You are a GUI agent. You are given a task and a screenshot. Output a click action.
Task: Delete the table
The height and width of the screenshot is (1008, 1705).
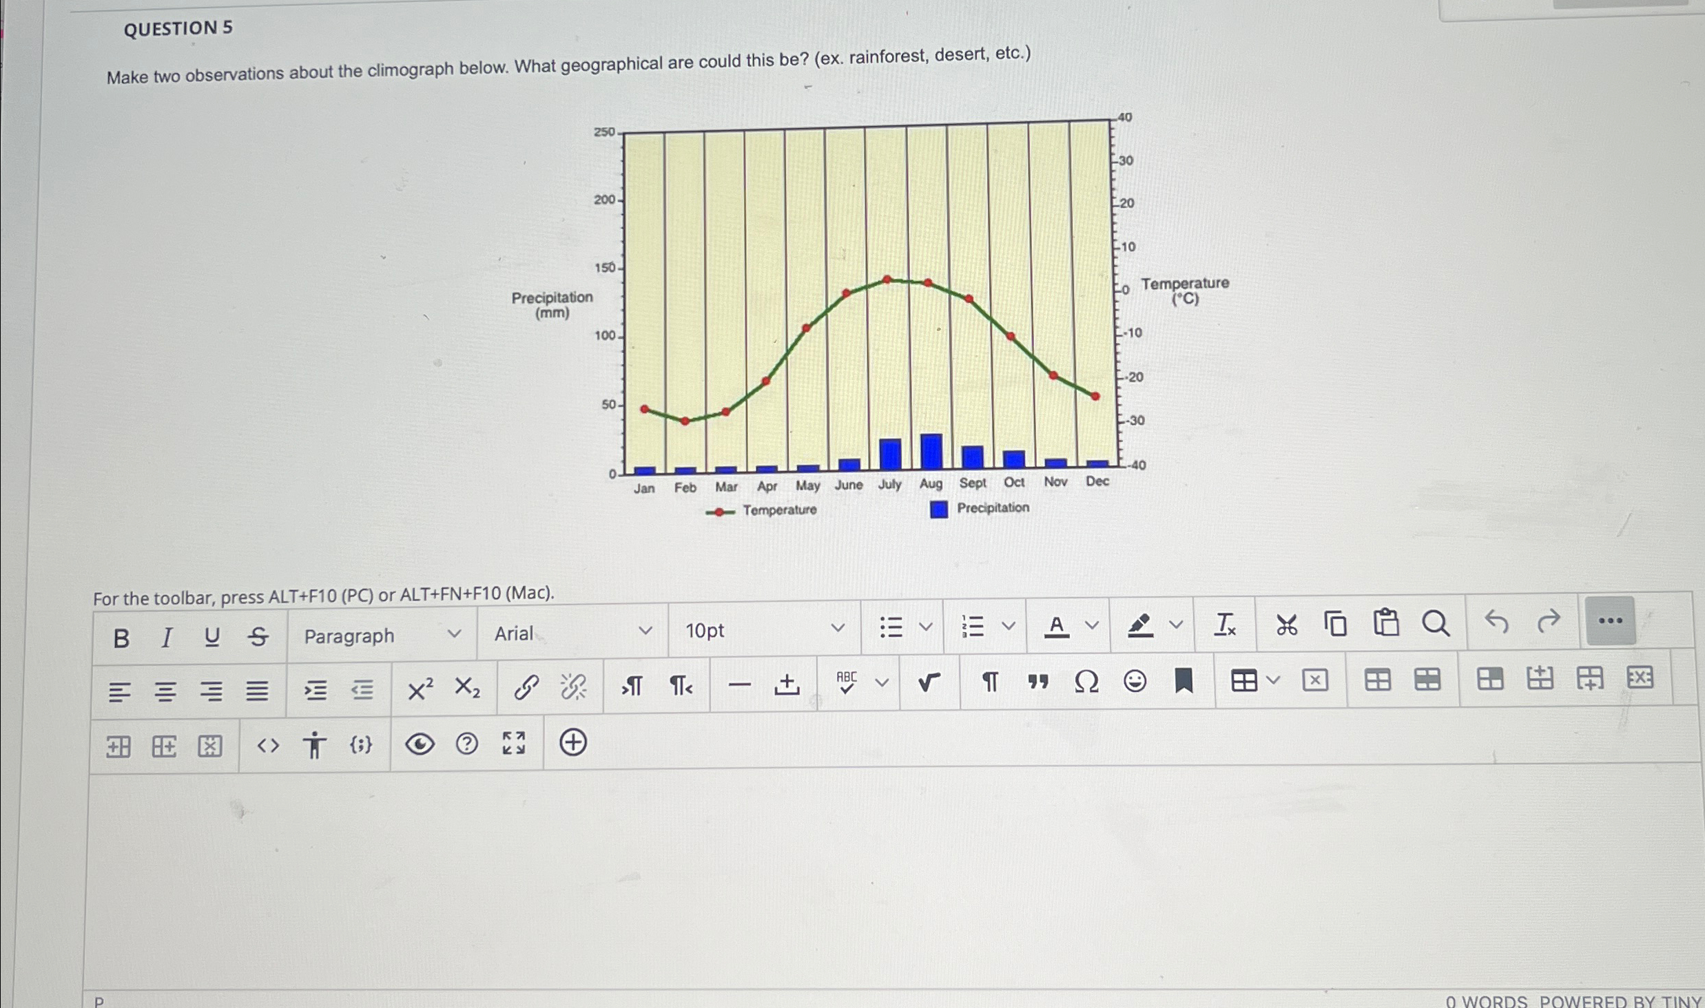point(1314,680)
